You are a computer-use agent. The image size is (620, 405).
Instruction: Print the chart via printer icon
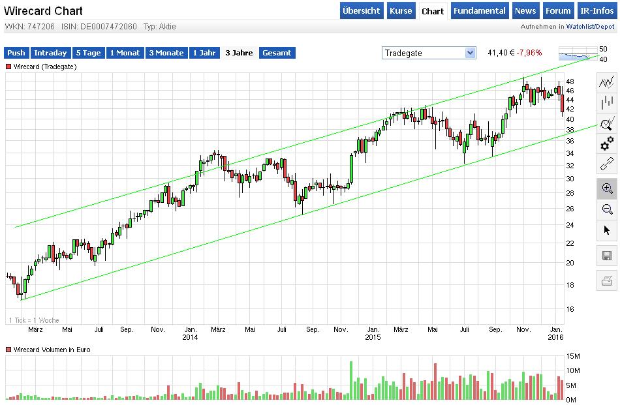[606, 280]
